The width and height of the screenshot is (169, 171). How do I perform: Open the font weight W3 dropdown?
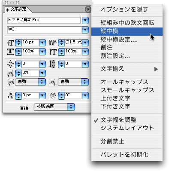tap(85, 30)
